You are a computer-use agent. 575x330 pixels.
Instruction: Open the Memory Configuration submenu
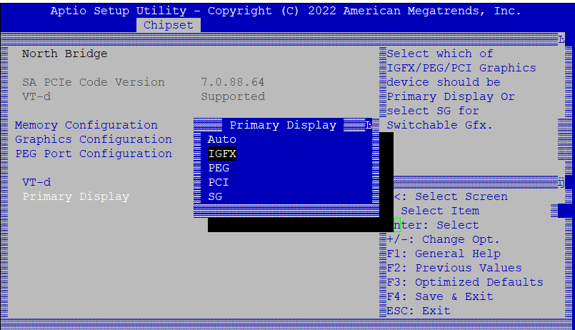click(x=86, y=125)
